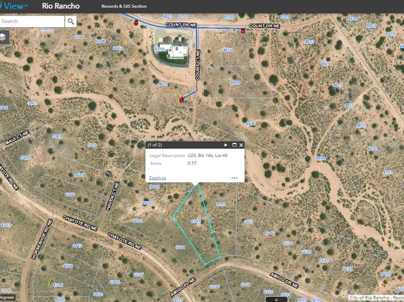Select parcel labeled 6016 with house
The image size is (404, 302).
159,49
